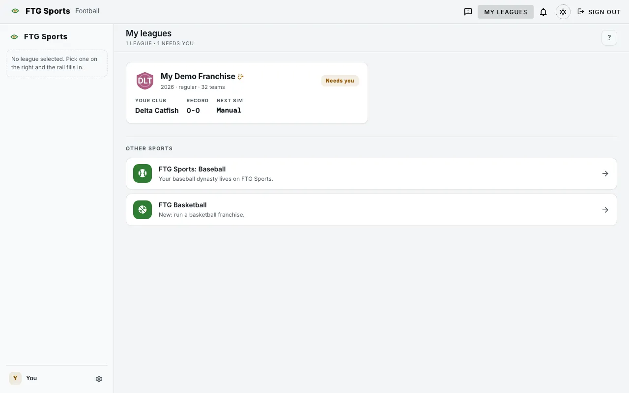The width and height of the screenshot is (629, 393).
Task: Toggle the light/dark theme
Action: [x=563, y=12]
